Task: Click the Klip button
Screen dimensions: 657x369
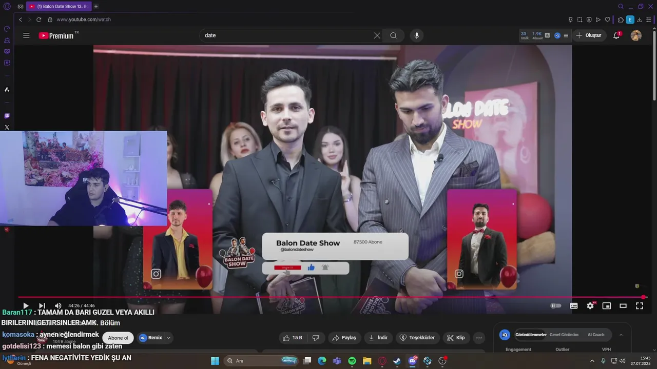Action: click(456, 338)
